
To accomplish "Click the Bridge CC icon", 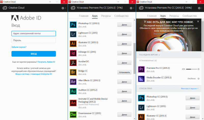I will coord(73,72).
